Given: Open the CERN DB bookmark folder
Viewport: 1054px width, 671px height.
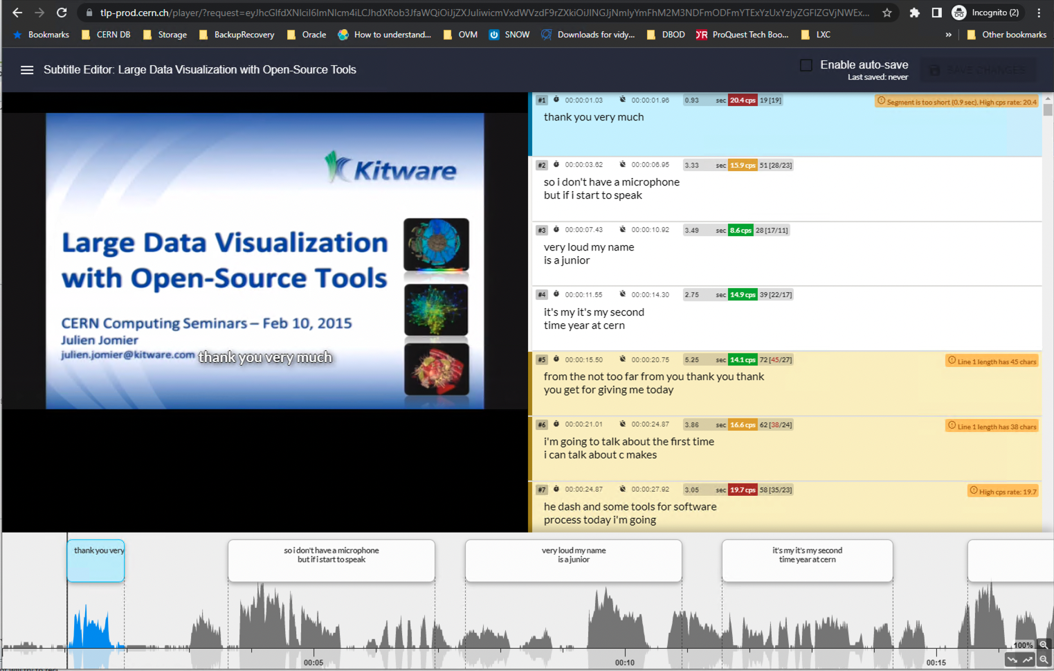Looking at the screenshot, I should pyautogui.click(x=106, y=35).
